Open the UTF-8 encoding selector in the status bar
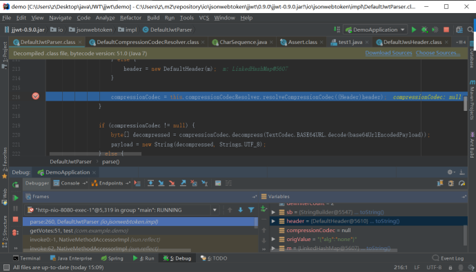 [434, 267]
